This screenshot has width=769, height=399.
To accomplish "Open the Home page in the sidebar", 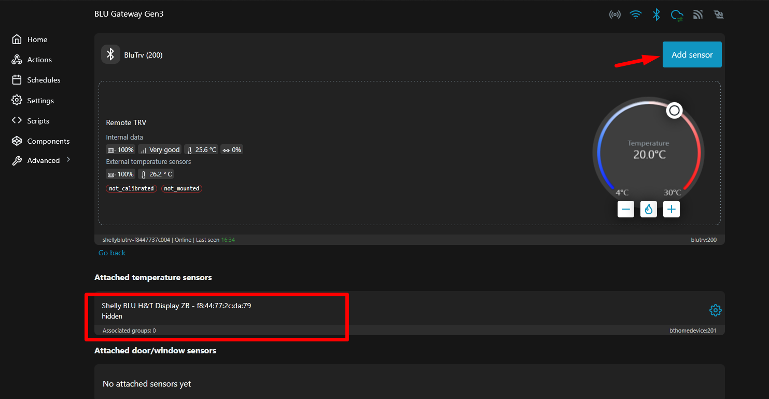I will (x=30, y=39).
